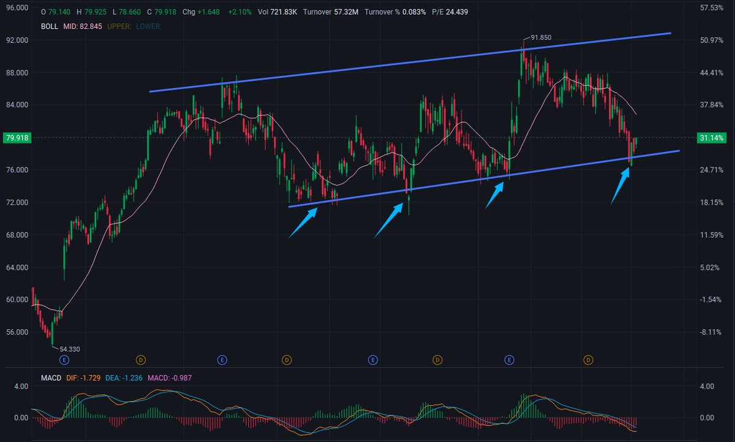Click the Vol 721.83K figure
This screenshot has height=442, width=735.
(276, 12)
